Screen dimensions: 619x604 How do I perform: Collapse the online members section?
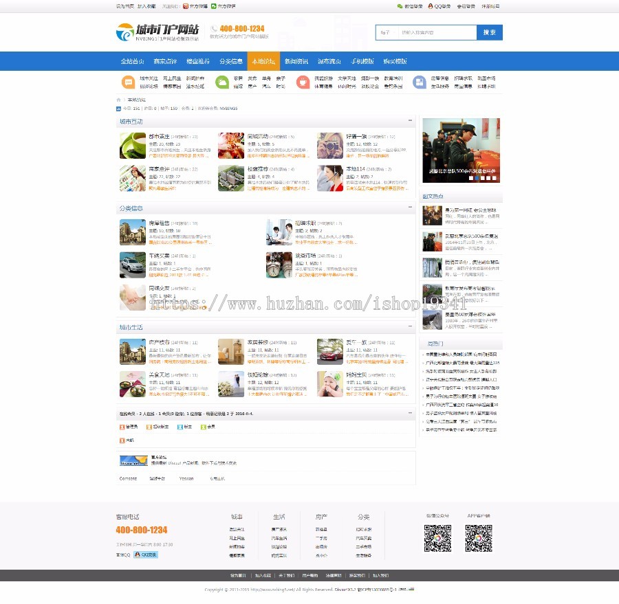coord(410,413)
